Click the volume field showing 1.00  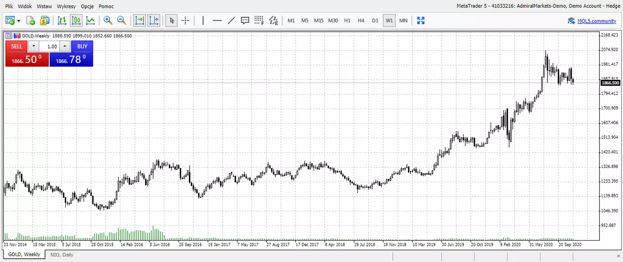click(x=49, y=46)
